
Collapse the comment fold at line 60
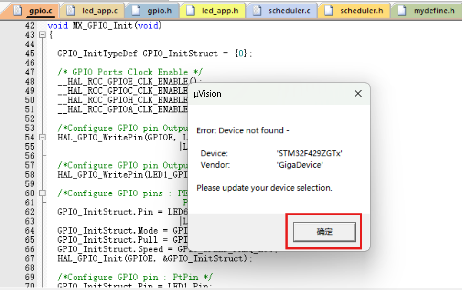point(43,193)
